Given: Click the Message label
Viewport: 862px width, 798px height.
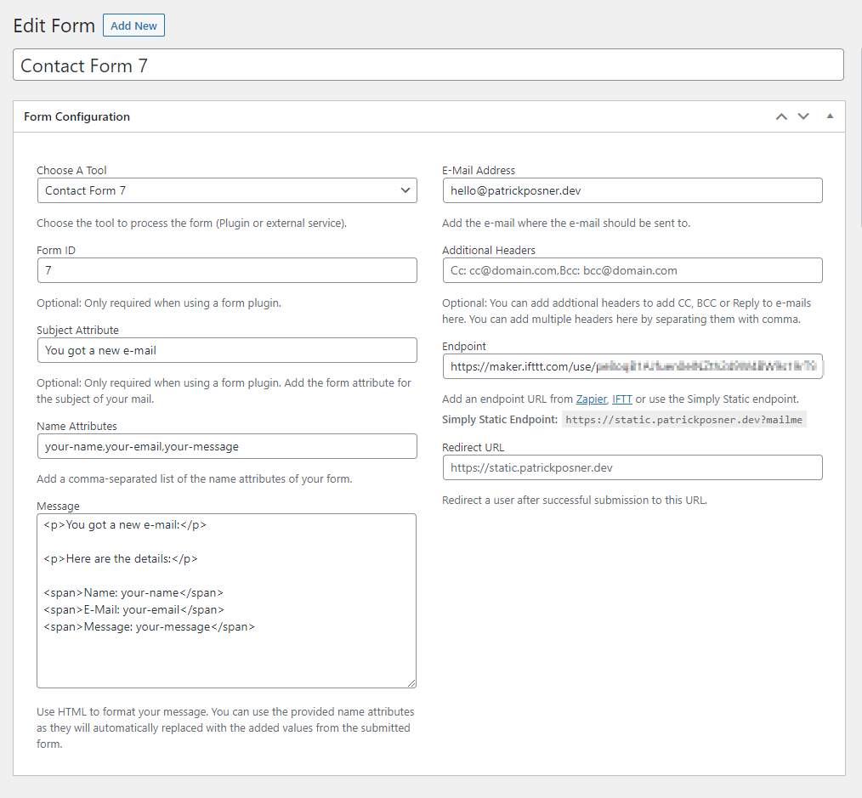Looking at the screenshot, I should point(59,507).
